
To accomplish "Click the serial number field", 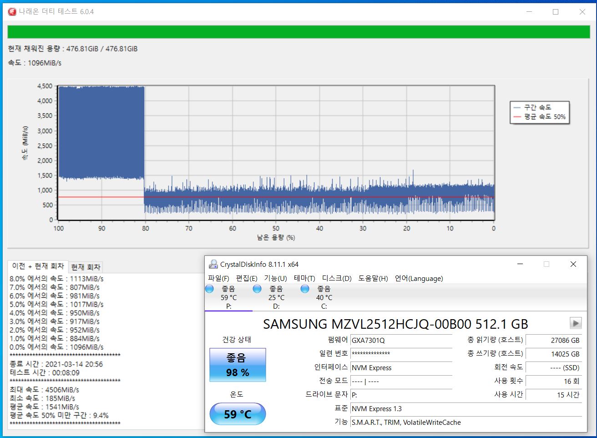I will click(x=401, y=354).
